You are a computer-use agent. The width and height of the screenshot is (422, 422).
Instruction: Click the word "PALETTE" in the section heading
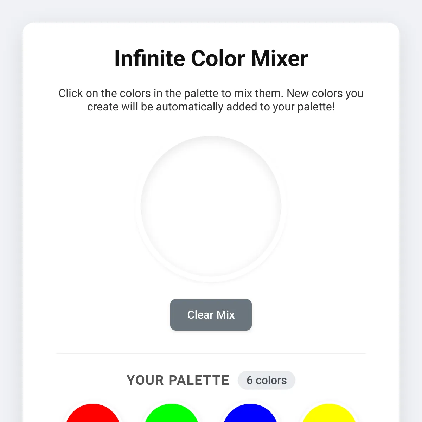(x=199, y=380)
